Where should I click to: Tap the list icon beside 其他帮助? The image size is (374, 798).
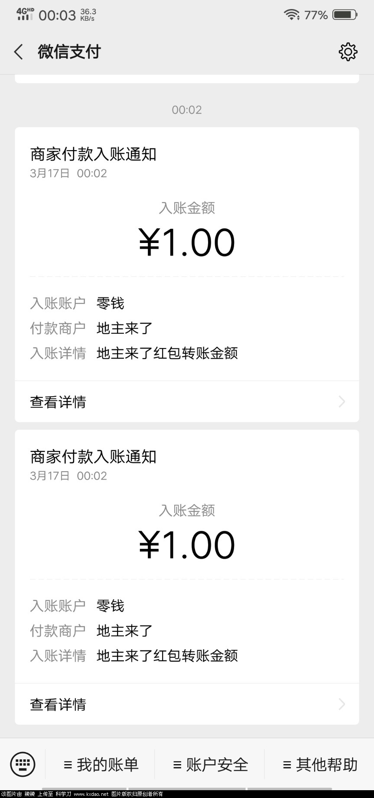[x=286, y=765]
